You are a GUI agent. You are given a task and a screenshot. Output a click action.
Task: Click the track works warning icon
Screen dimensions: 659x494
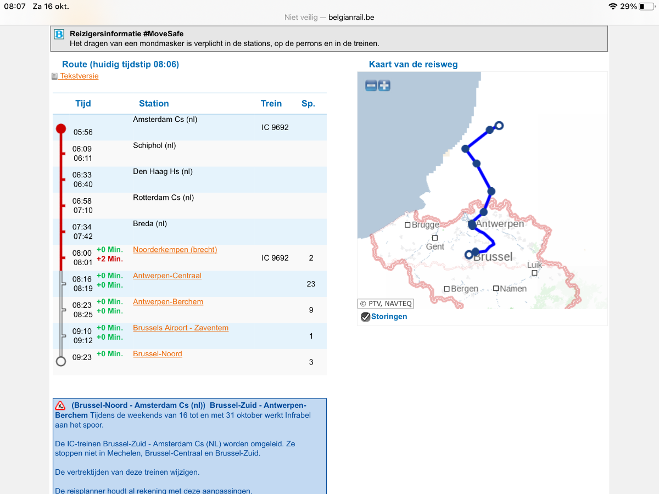60,406
